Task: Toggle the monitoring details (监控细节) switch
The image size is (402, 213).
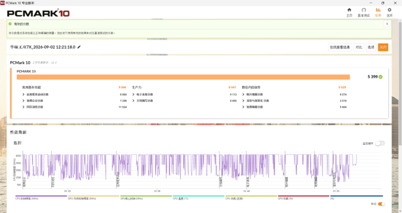Action: pyautogui.click(x=380, y=144)
